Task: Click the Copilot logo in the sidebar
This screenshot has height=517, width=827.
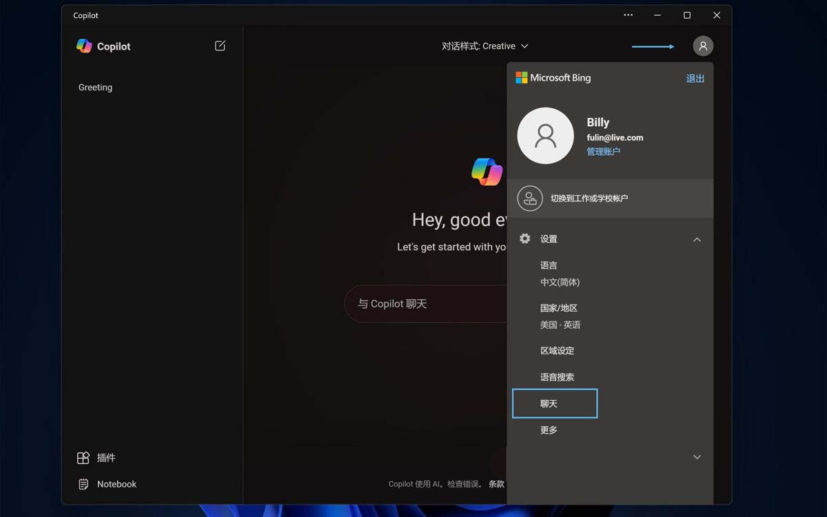Action: click(x=84, y=46)
